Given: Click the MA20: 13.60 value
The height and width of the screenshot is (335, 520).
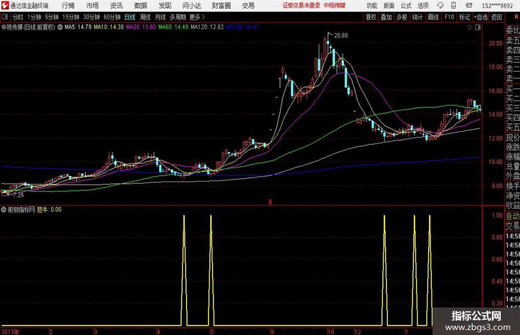Looking at the screenshot, I should [141, 27].
